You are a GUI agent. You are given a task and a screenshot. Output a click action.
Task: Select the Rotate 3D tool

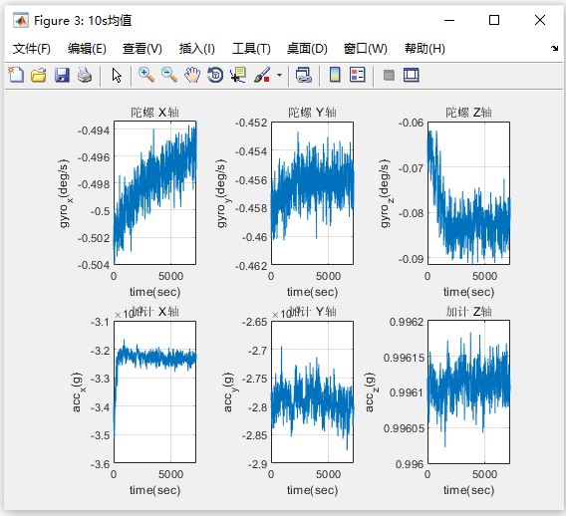click(215, 75)
